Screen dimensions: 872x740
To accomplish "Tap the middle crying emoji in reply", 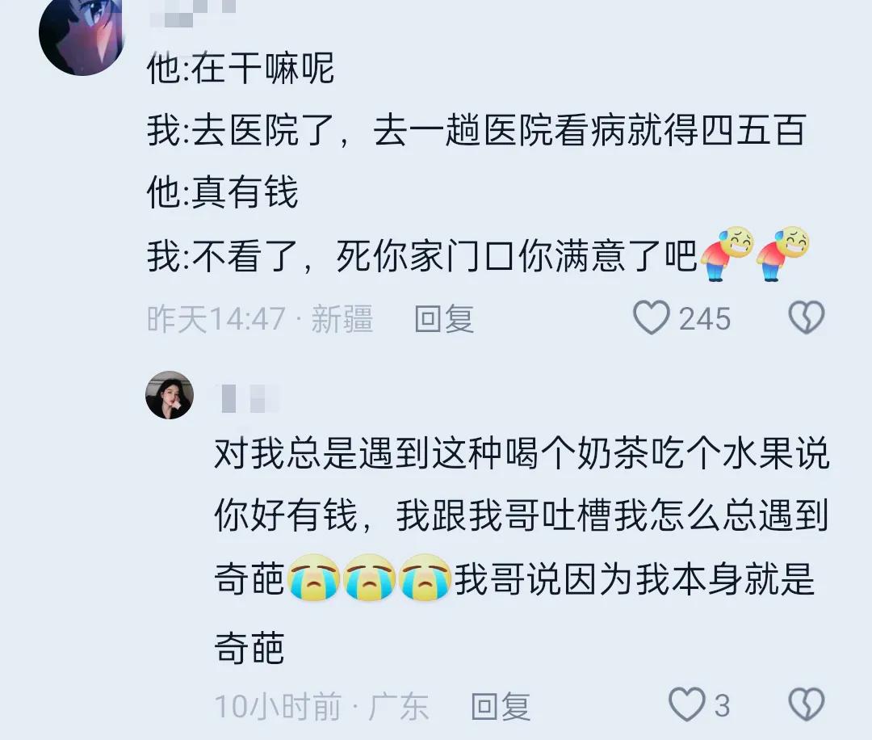I will [369, 577].
